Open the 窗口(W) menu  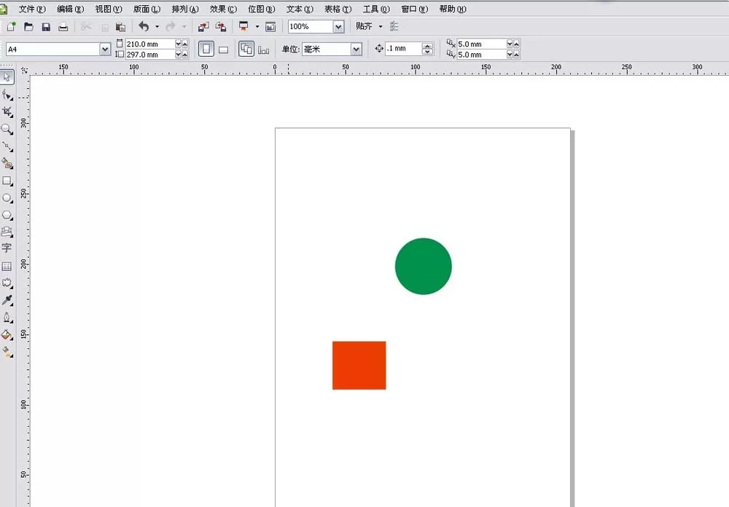point(414,9)
